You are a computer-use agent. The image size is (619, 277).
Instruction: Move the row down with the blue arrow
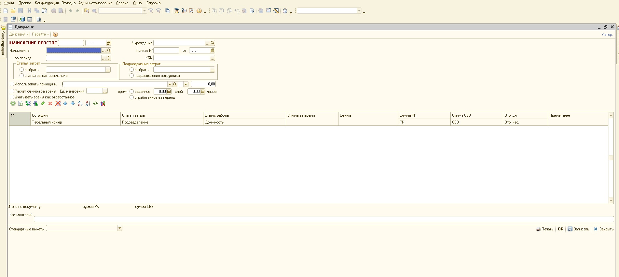73,103
